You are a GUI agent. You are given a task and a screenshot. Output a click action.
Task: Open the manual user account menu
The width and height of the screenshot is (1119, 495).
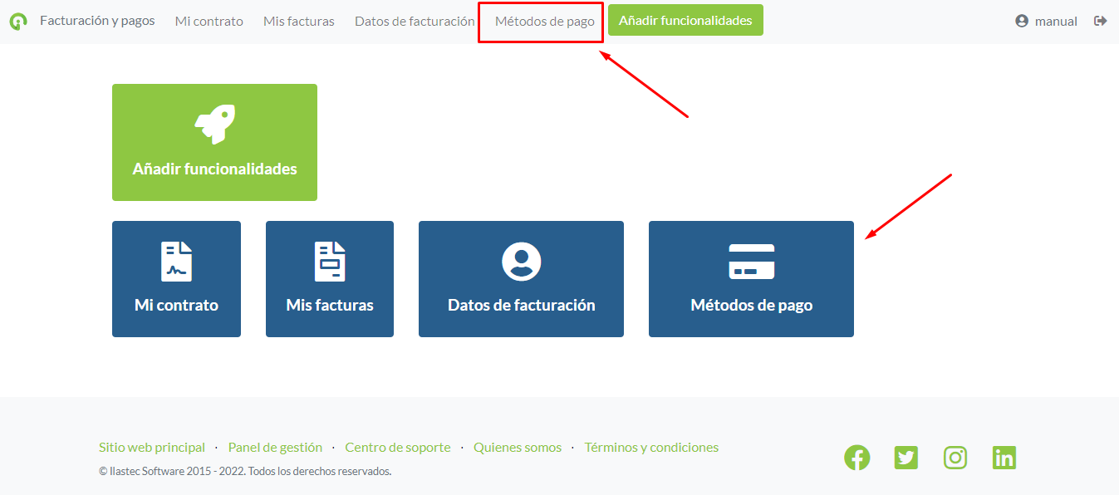click(x=1046, y=22)
